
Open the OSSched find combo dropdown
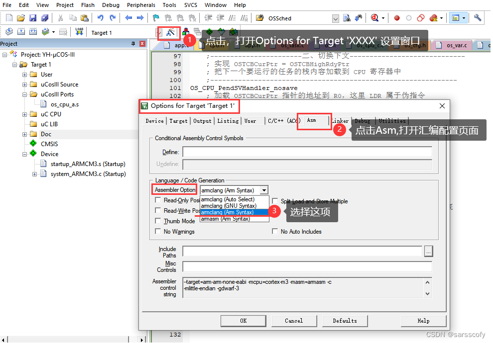pyautogui.click(x=336, y=18)
